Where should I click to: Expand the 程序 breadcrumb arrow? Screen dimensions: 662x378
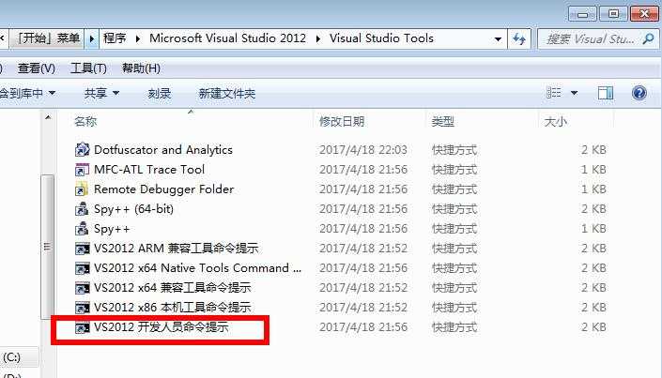point(138,38)
